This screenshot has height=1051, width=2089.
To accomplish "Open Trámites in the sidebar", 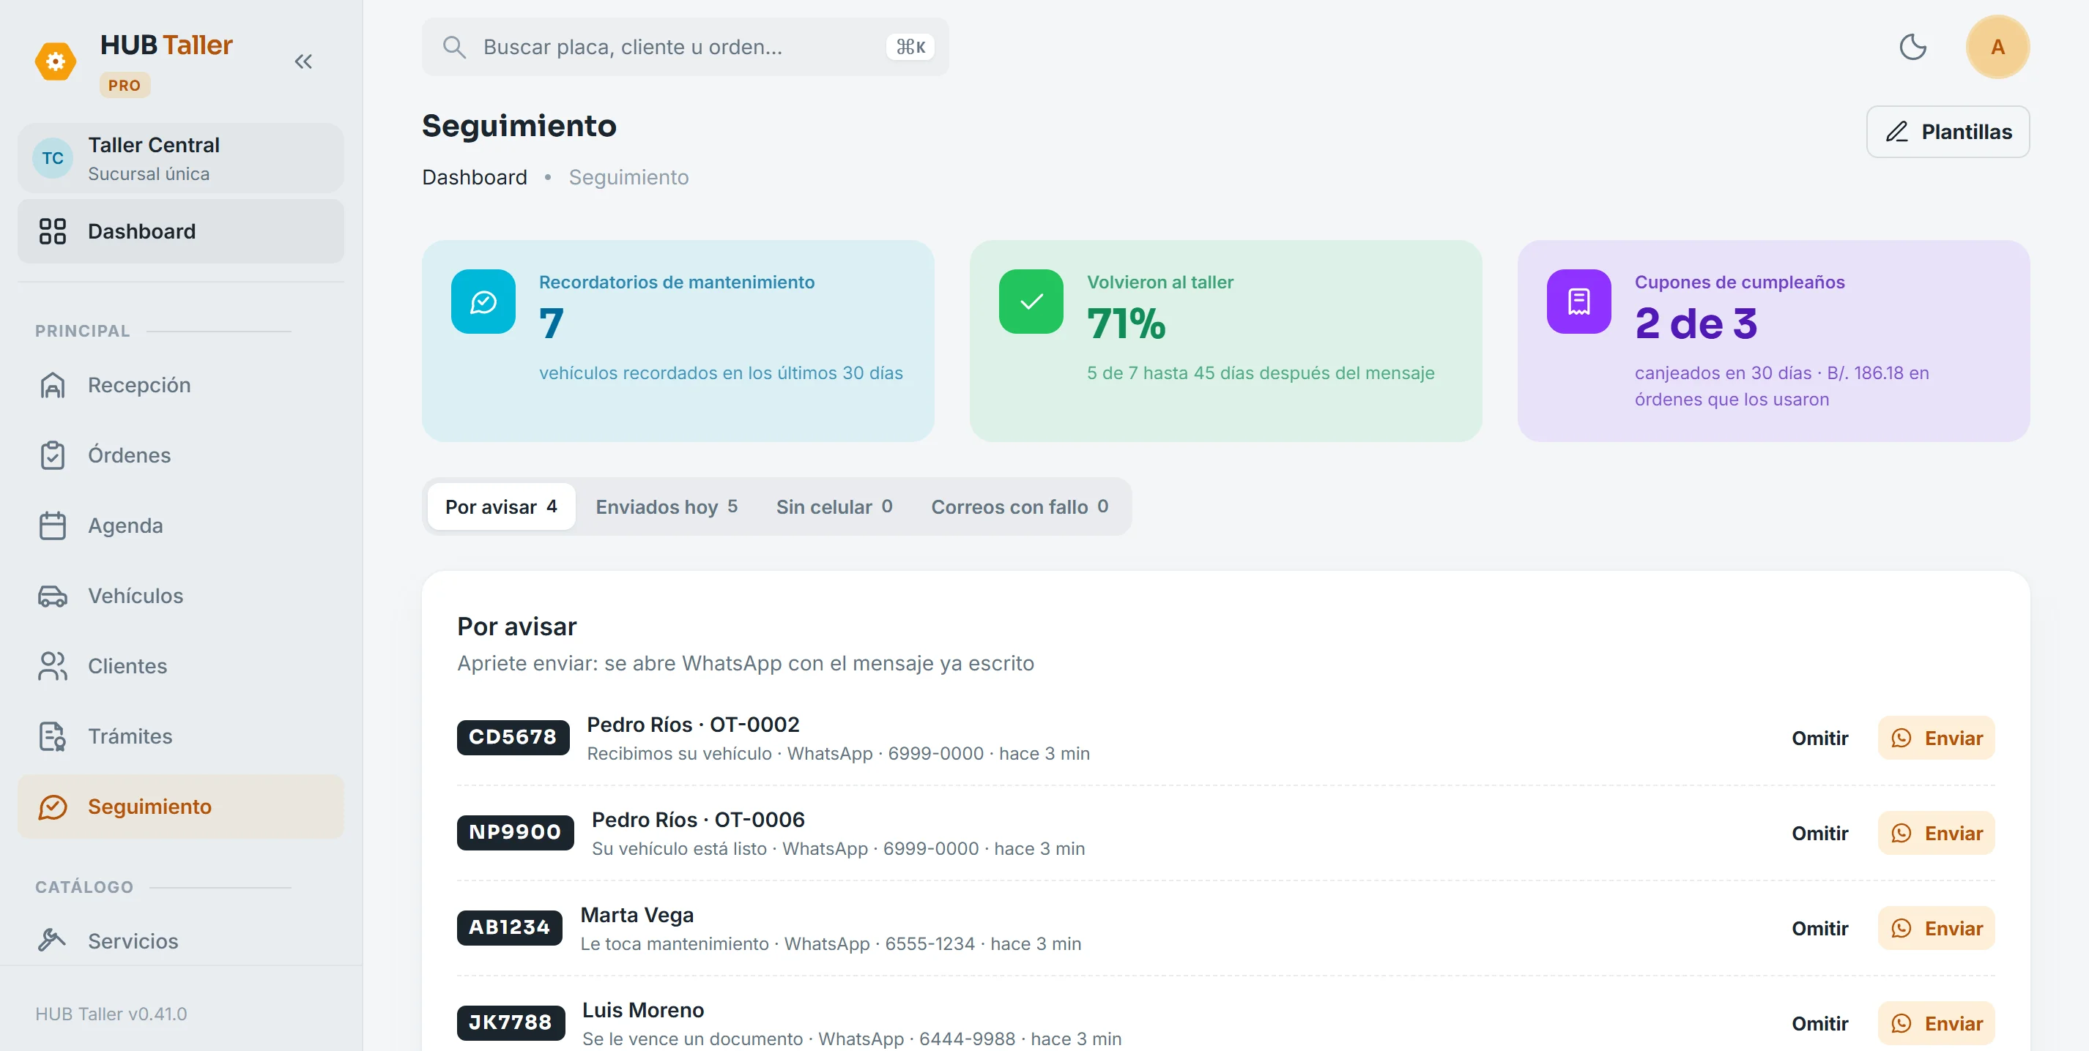I will point(181,736).
